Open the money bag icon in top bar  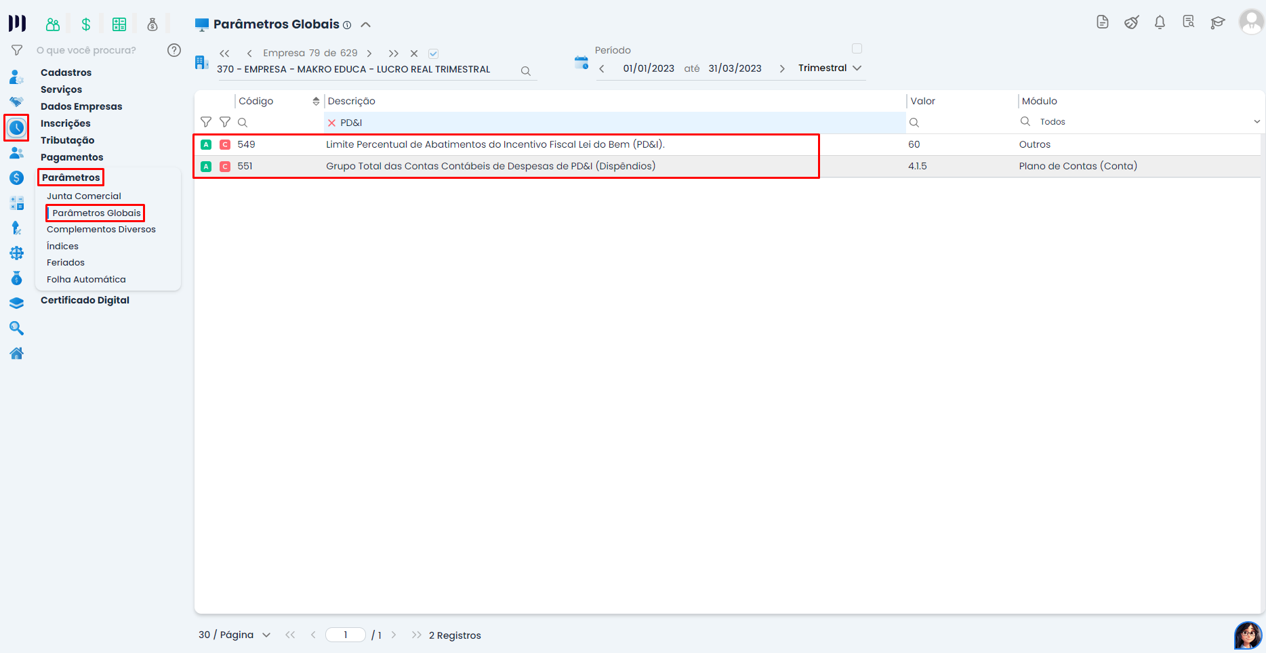tap(152, 24)
